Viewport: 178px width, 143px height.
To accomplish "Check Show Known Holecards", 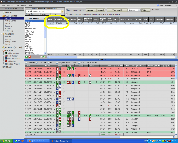I will click(79, 63).
